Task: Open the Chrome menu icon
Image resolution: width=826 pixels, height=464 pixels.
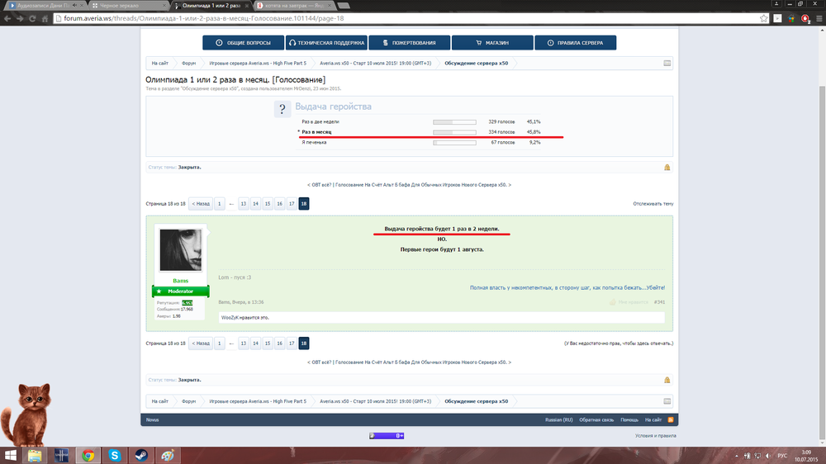Action: (x=817, y=18)
